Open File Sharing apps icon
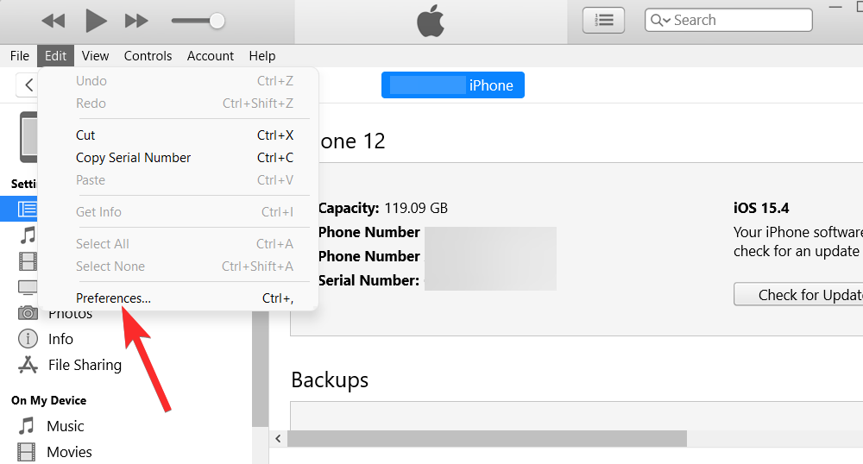The height and width of the screenshot is (464, 863). point(28,365)
